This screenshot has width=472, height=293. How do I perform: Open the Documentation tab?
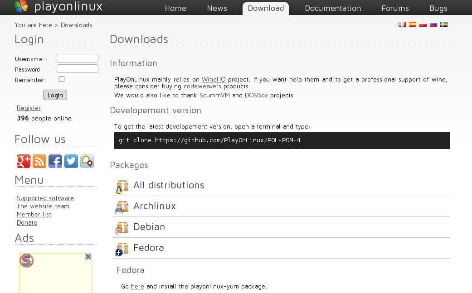[333, 8]
